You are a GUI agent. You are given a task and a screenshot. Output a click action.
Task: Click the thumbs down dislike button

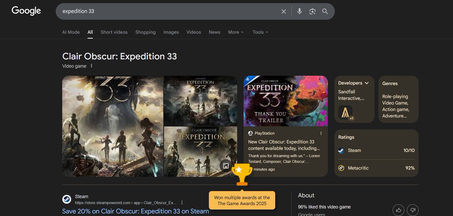pos(413,210)
